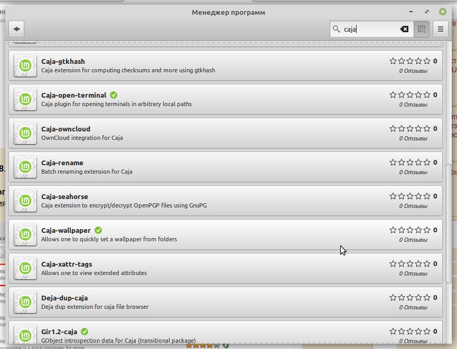The height and width of the screenshot is (349, 457).
Task: Click the 0 Отзывы label for Caja-rename
Action: [413, 172]
